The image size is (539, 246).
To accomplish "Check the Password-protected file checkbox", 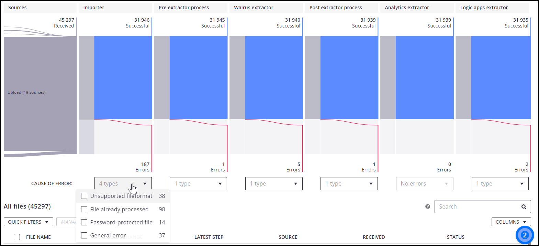I will pyautogui.click(x=84, y=222).
